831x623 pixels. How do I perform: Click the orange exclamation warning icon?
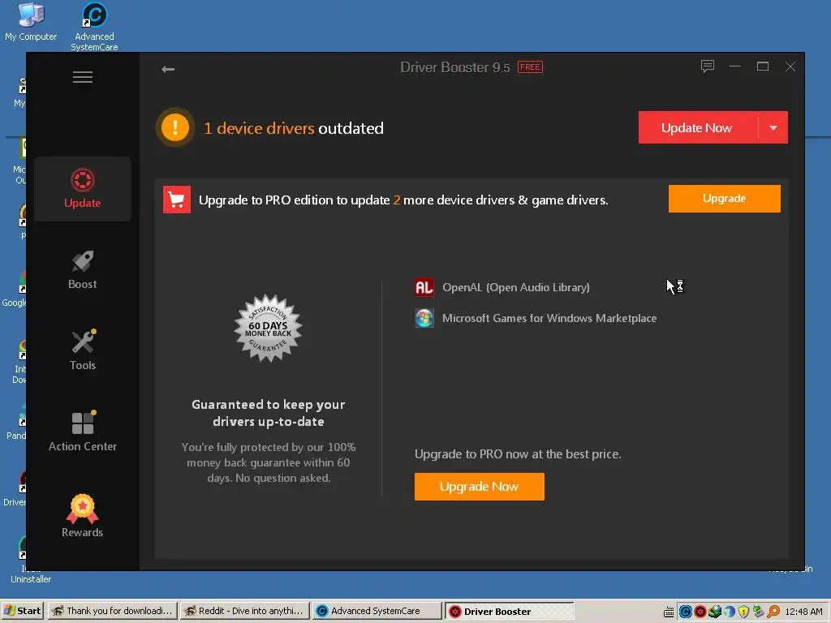pos(175,127)
